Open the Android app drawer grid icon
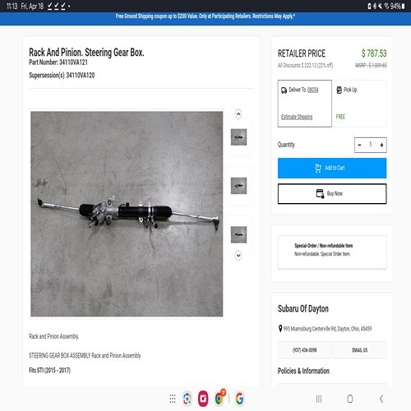Image resolution: width=411 pixels, height=411 pixels. (173, 399)
